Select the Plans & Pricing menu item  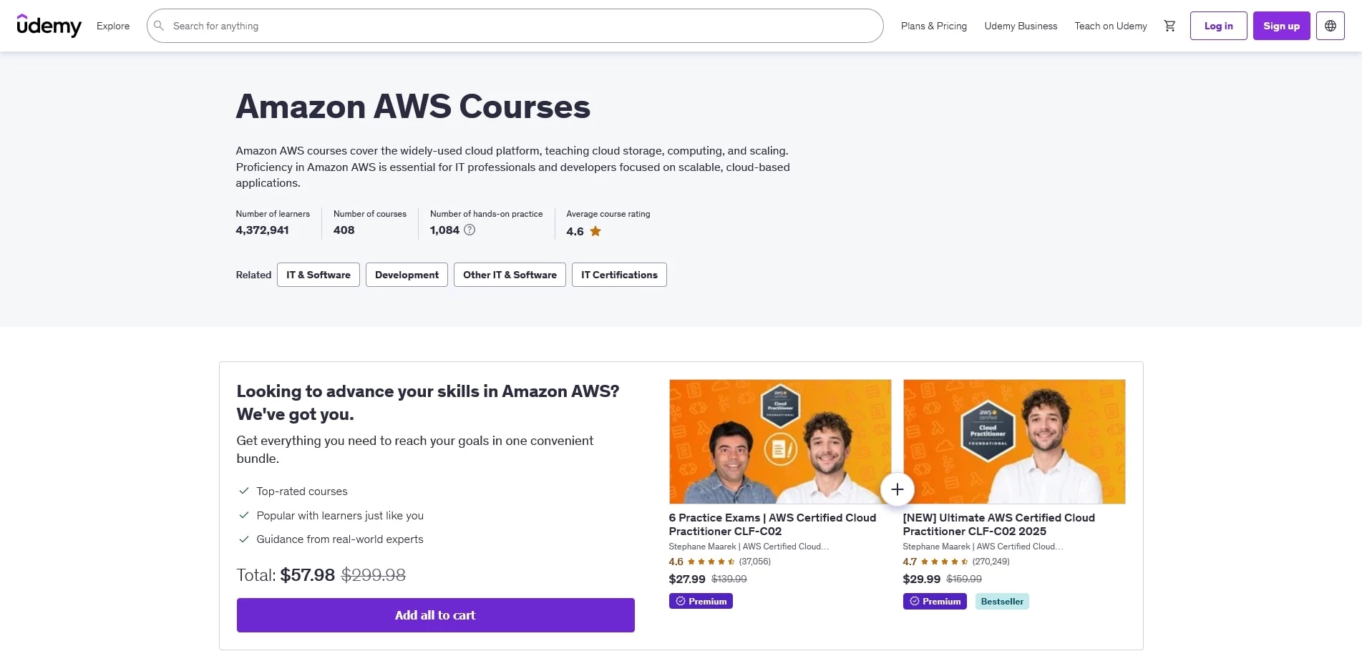coord(933,26)
